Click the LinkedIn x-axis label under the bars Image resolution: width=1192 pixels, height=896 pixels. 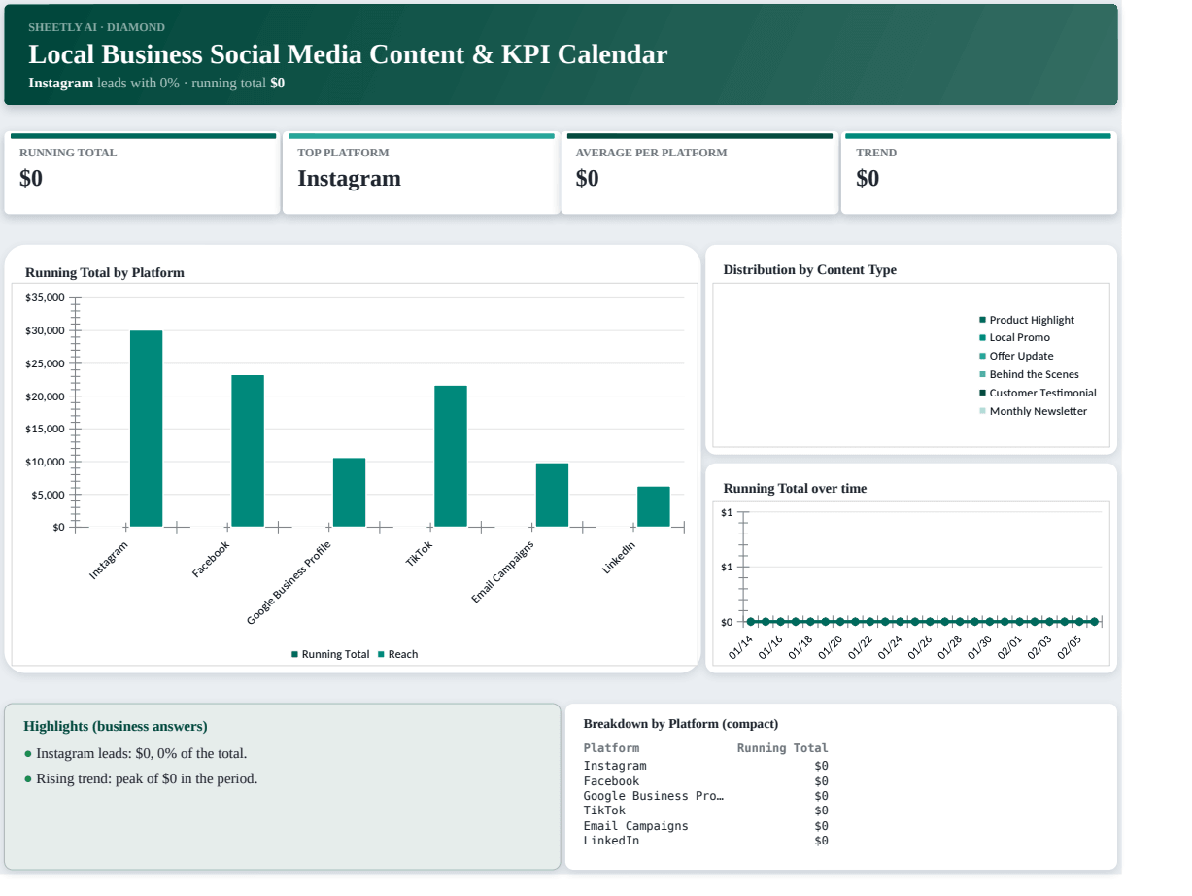619,557
